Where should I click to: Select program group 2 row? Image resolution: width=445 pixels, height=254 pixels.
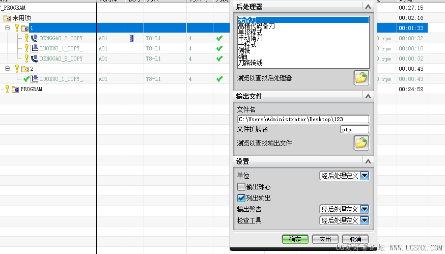tap(32, 69)
